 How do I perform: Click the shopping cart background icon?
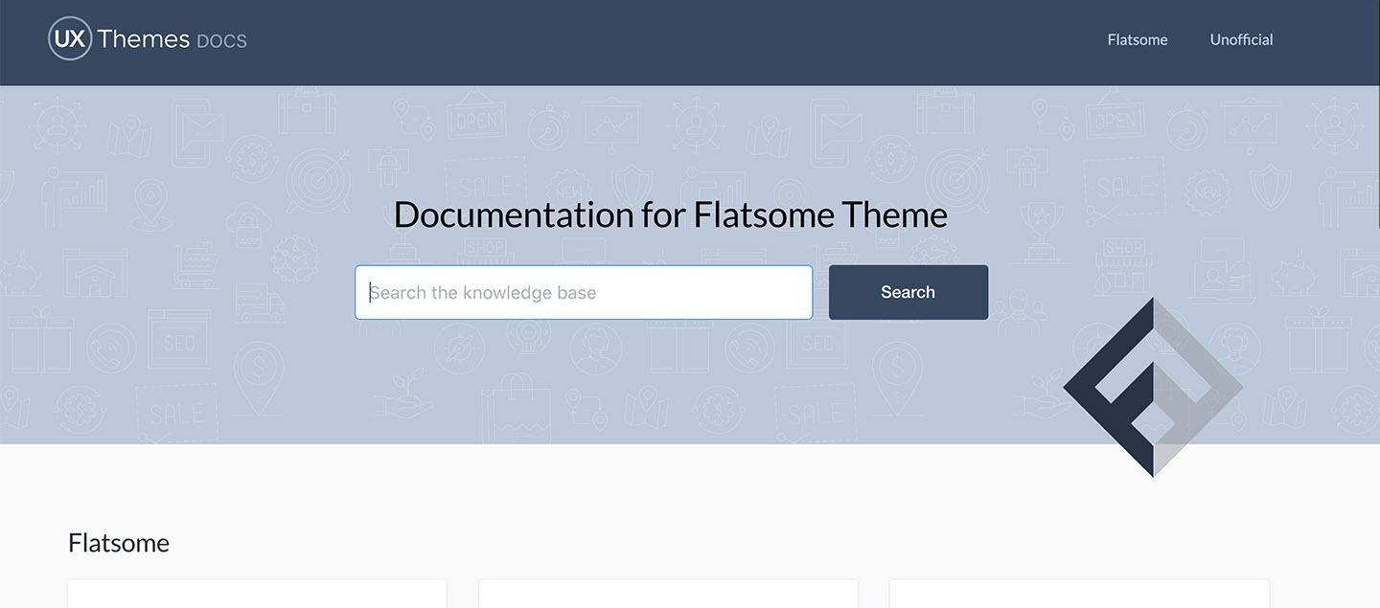[196, 265]
